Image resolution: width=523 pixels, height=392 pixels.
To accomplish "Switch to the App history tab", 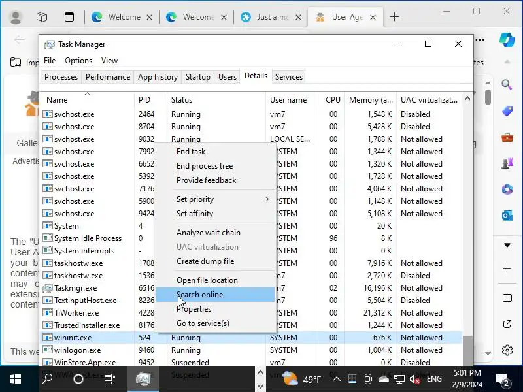I will point(158,77).
